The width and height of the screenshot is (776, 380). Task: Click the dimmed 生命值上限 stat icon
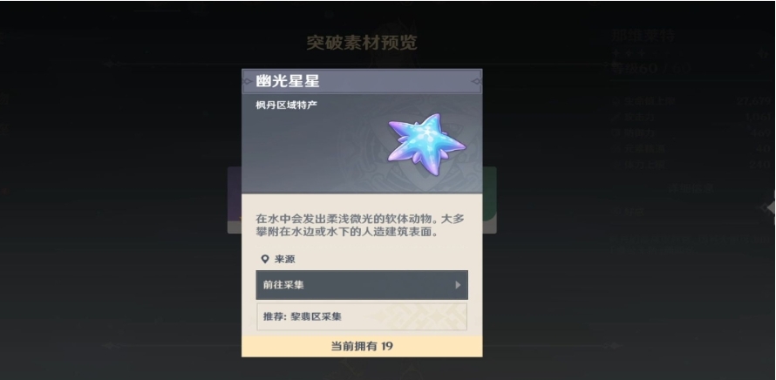[616, 101]
